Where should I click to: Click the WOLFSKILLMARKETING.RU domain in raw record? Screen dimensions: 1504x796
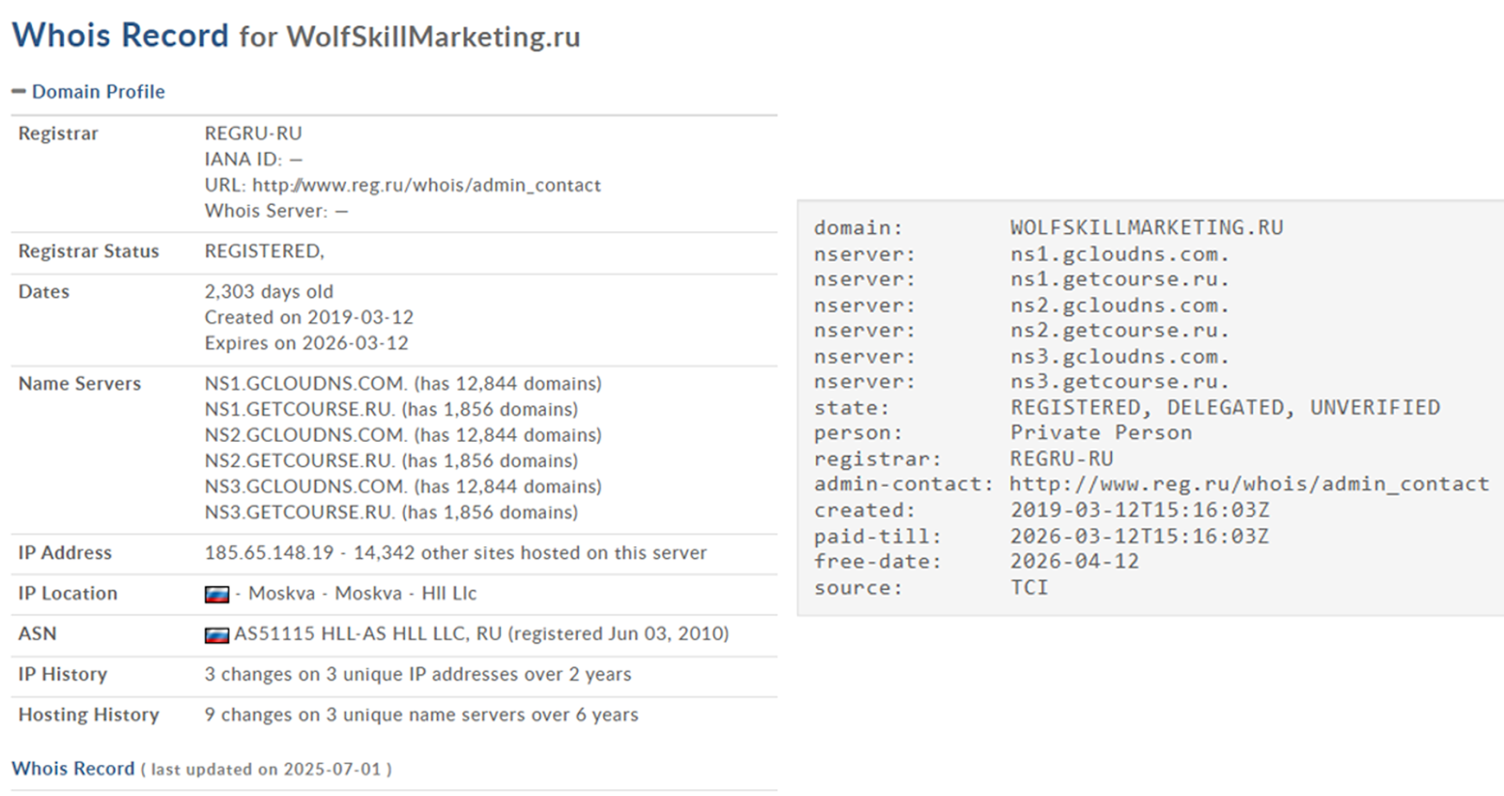click(x=1147, y=227)
